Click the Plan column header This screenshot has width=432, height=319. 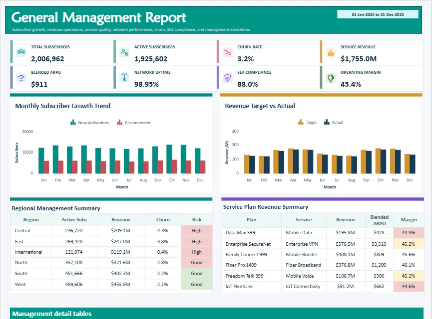[x=251, y=219]
